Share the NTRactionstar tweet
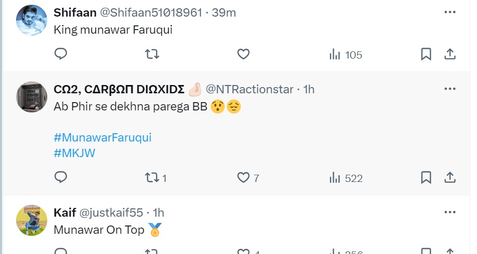Viewport: 477px width, 254px height. tap(450, 178)
